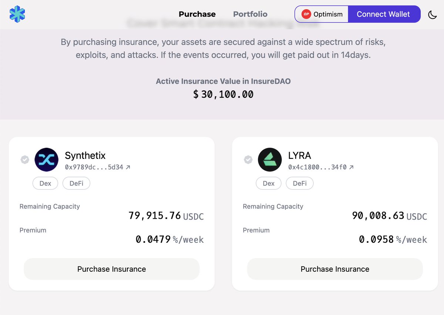Image resolution: width=444 pixels, height=315 pixels.
Task: Open LYRA contract address 0x4c1800...34f0
Action: point(317,167)
